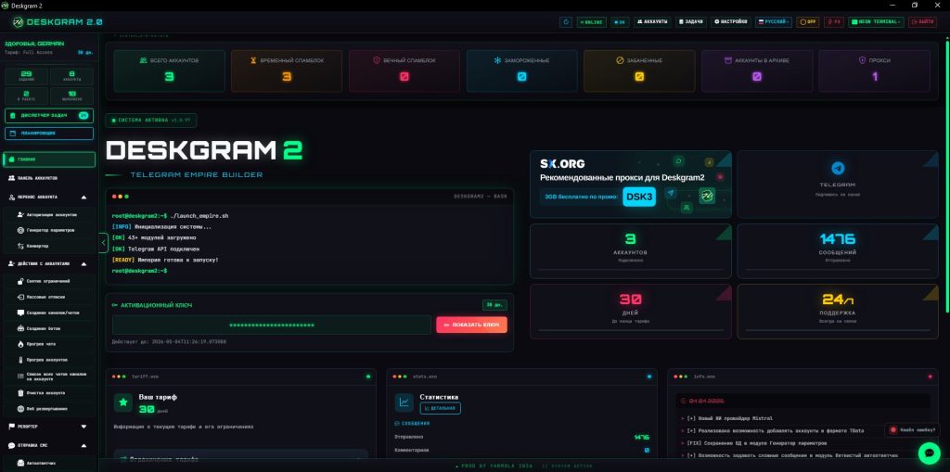The height and width of the screenshot is (472, 950).
Task: Click the banned-circle icon on the Забаненные card
Action: 620,60
